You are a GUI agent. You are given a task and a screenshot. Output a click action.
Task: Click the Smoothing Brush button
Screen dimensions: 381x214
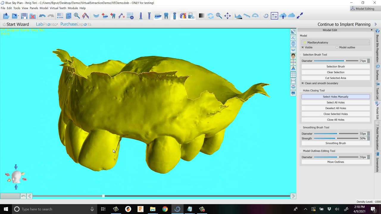pos(335,143)
